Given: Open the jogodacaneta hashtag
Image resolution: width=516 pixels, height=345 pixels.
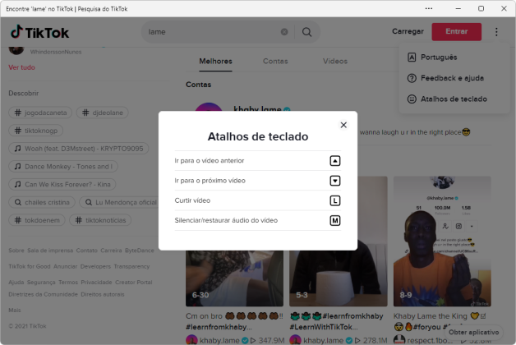Looking at the screenshot, I should 40,113.
